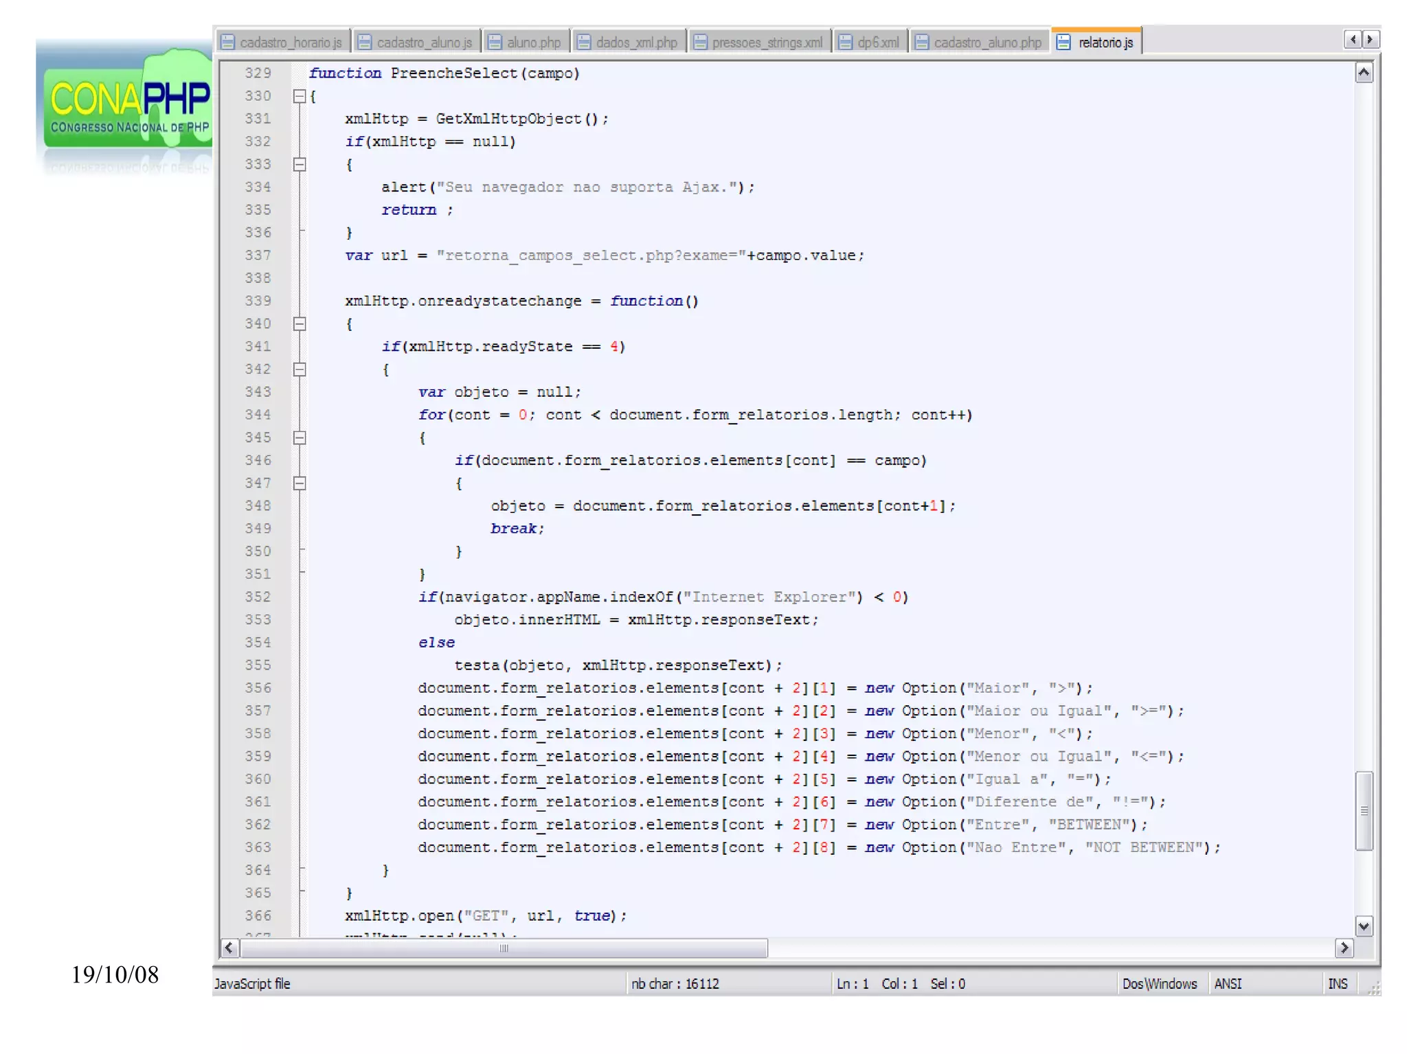Click the file icon on aluno.php tab
This screenshot has width=1407, height=1054.
point(495,43)
